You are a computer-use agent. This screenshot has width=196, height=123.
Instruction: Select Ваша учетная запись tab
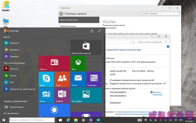[79, 20]
